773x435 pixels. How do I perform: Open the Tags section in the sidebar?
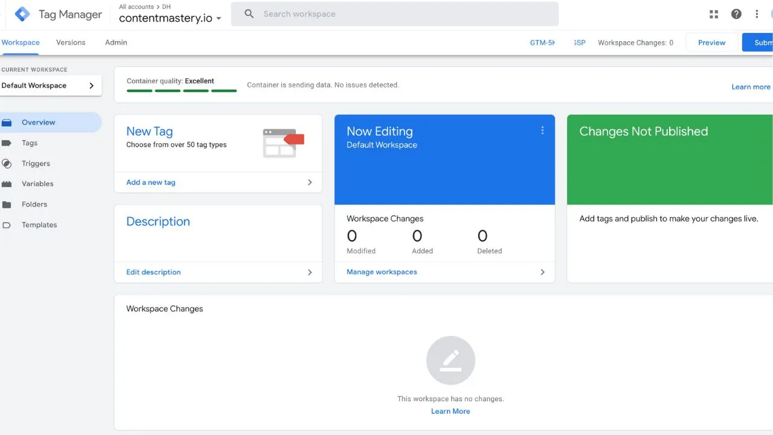pyautogui.click(x=29, y=143)
